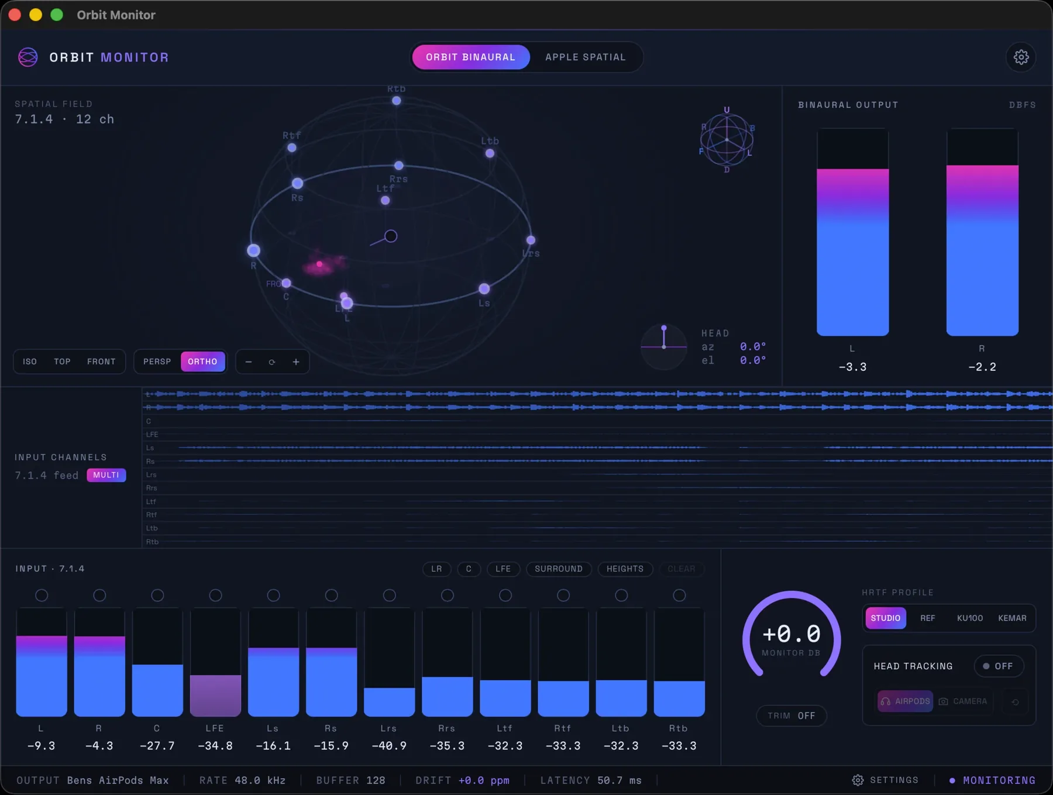Image resolution: width=1053 pixels, height=795 pixels.
Task: Choose KU100 HRTF profile
Action: click(969, 618)
